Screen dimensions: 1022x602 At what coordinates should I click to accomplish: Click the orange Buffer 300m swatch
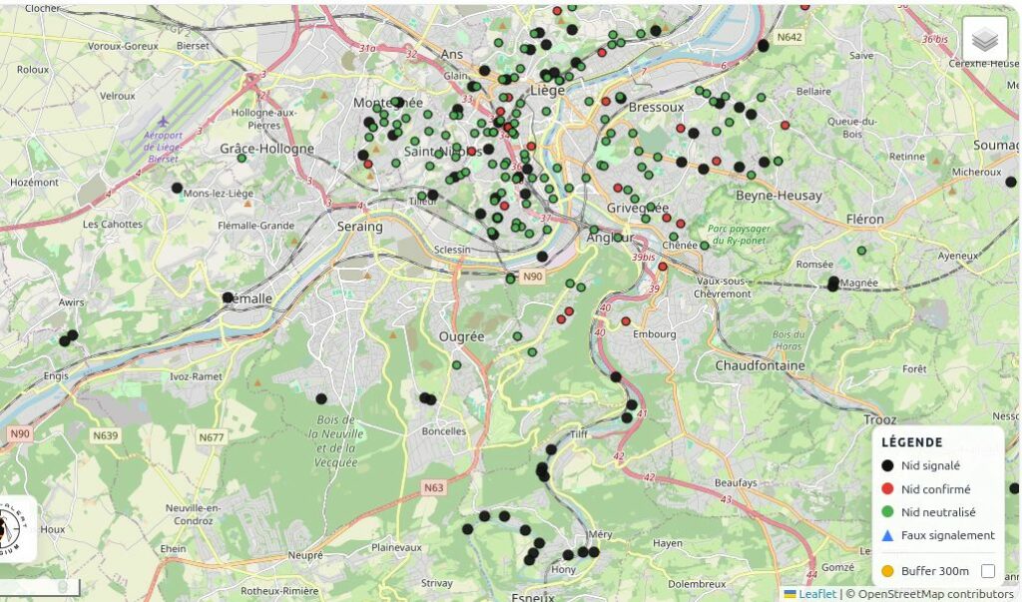point(887,571)
